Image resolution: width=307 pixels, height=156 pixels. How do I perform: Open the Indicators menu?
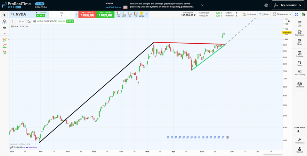[x=249, y=14]
